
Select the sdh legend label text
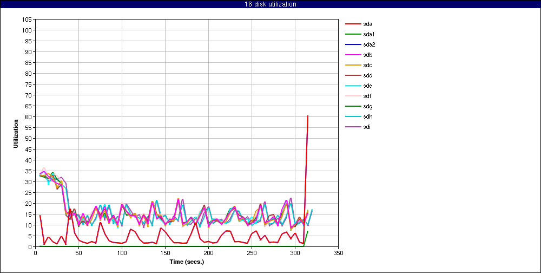coord(368,116)
